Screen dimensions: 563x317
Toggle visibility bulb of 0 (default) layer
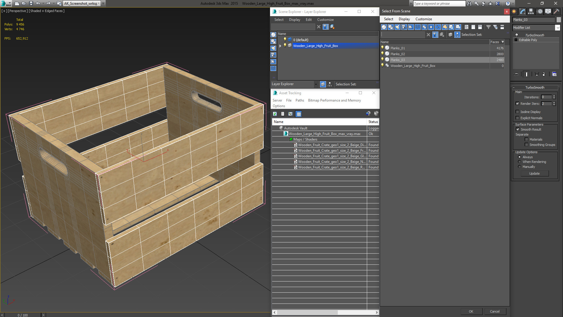pos(285,40)
